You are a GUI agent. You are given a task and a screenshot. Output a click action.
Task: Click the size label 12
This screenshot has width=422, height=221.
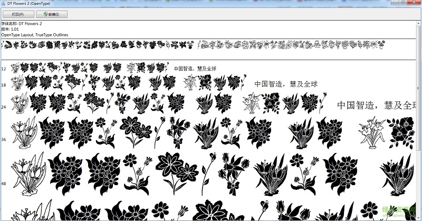tap(4, 69)
